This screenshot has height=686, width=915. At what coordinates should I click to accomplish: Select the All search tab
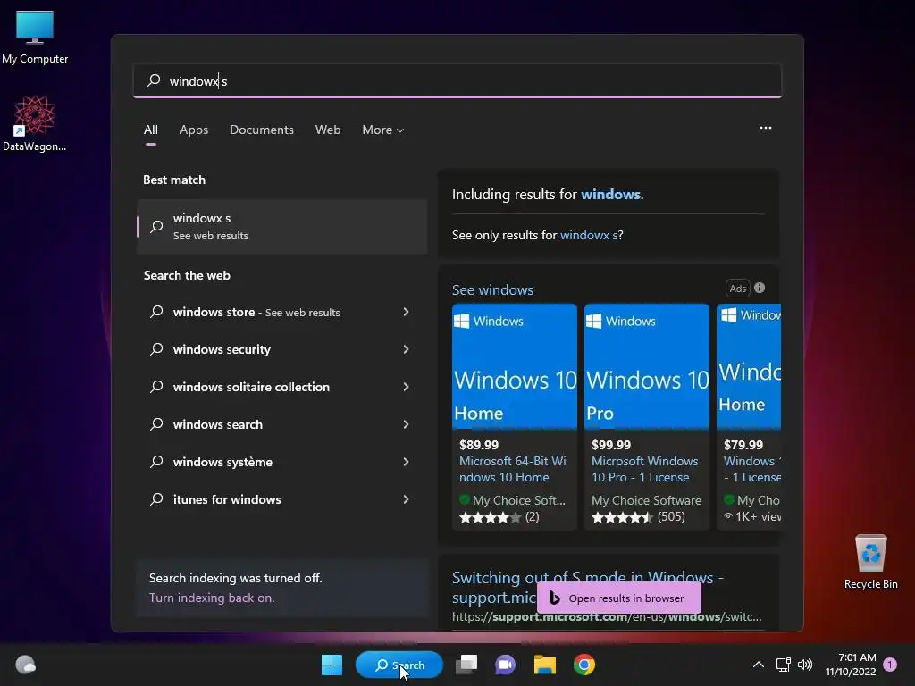(150, 130)
